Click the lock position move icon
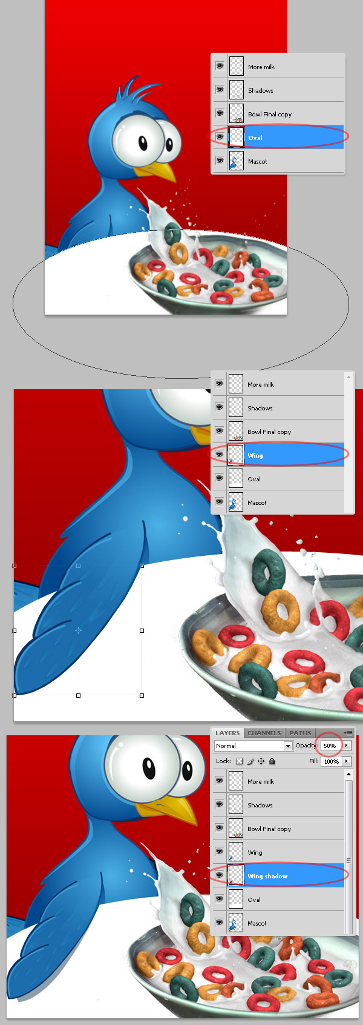The width and height of the screenshot is (363, 1025). 261,761
